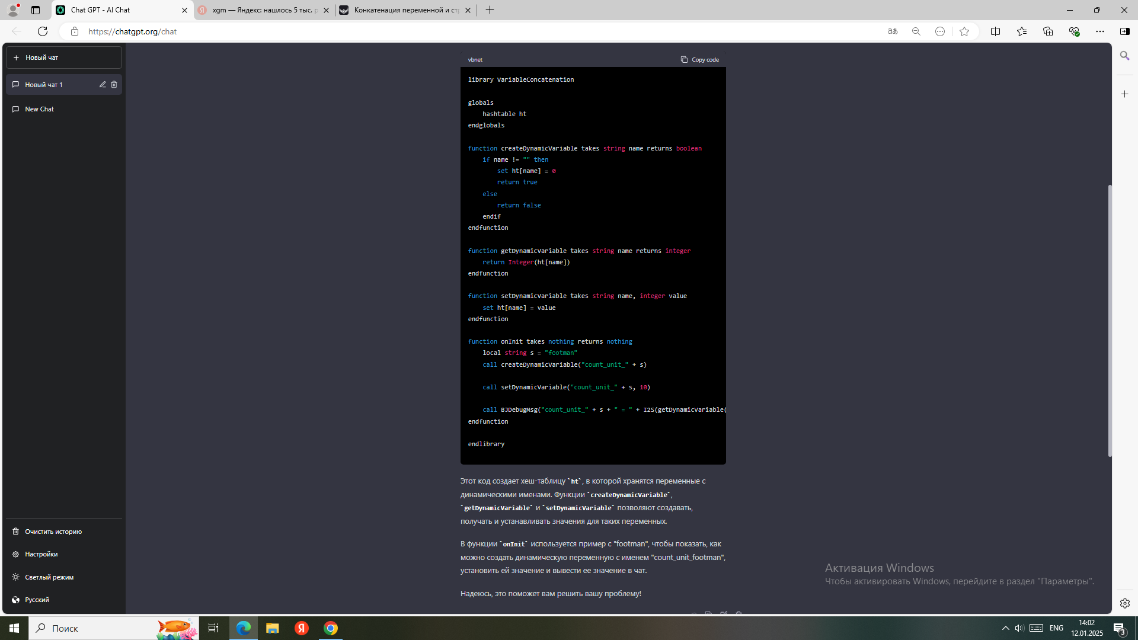
Task: Open browser Collections icon
Action: click(1048, 31)
